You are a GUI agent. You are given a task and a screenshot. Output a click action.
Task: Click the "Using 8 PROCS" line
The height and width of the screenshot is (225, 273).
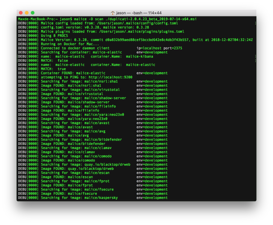tap(54, 36)
